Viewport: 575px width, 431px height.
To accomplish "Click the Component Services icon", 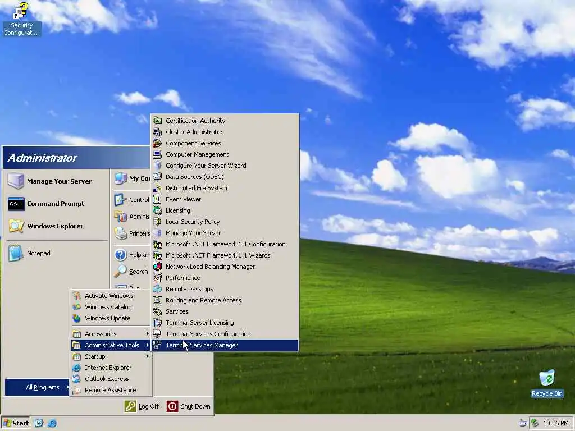I will pyautogui.click(x=157, y=143).
